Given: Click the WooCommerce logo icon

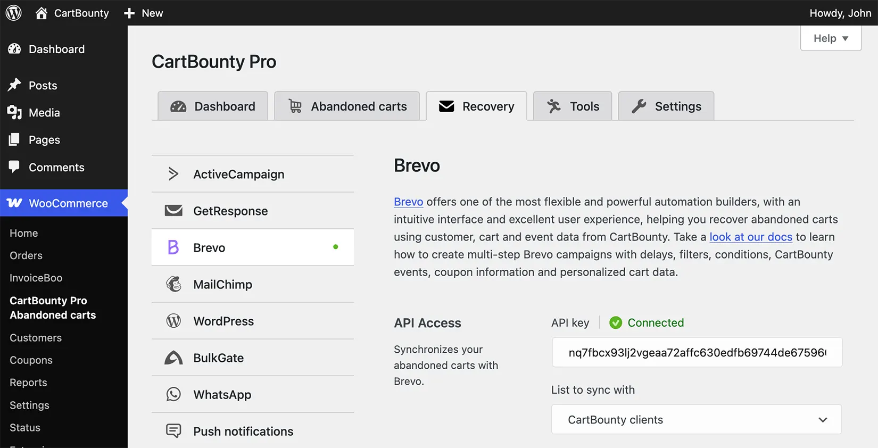Looking at the screenshot, I should pos(14,203).
